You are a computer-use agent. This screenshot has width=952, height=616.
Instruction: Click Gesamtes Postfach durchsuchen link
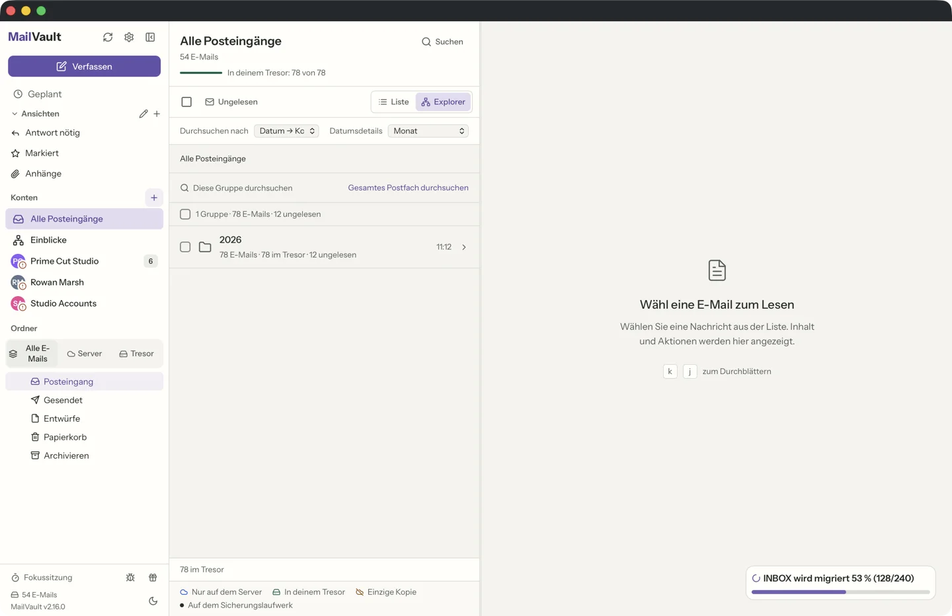pyautogui.click(x=408, y=188)
